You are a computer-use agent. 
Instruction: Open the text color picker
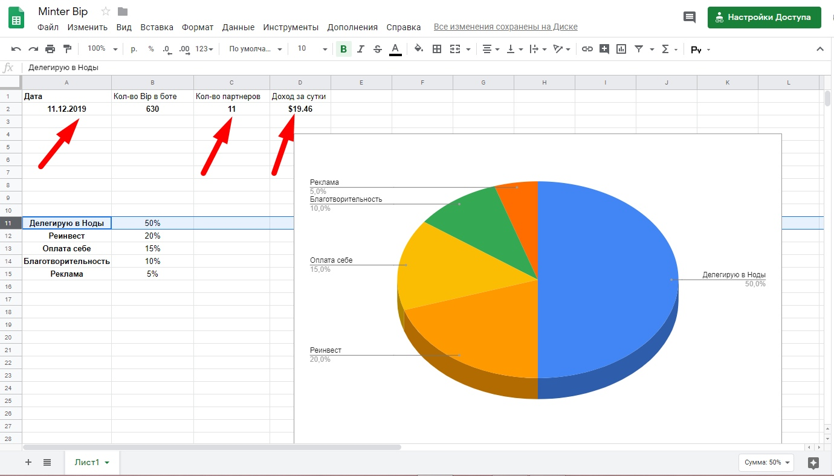[395, 49]
